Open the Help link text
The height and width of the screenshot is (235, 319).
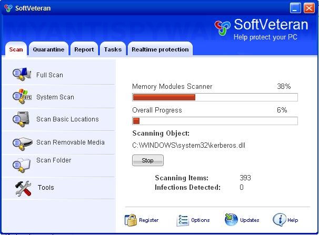(293, 220)
